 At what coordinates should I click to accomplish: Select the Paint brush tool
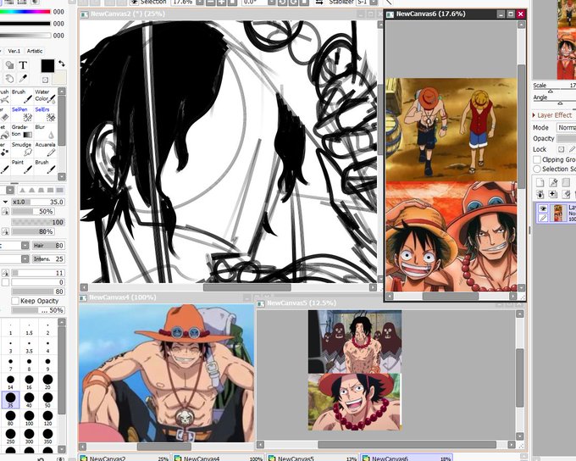[22, 167]
